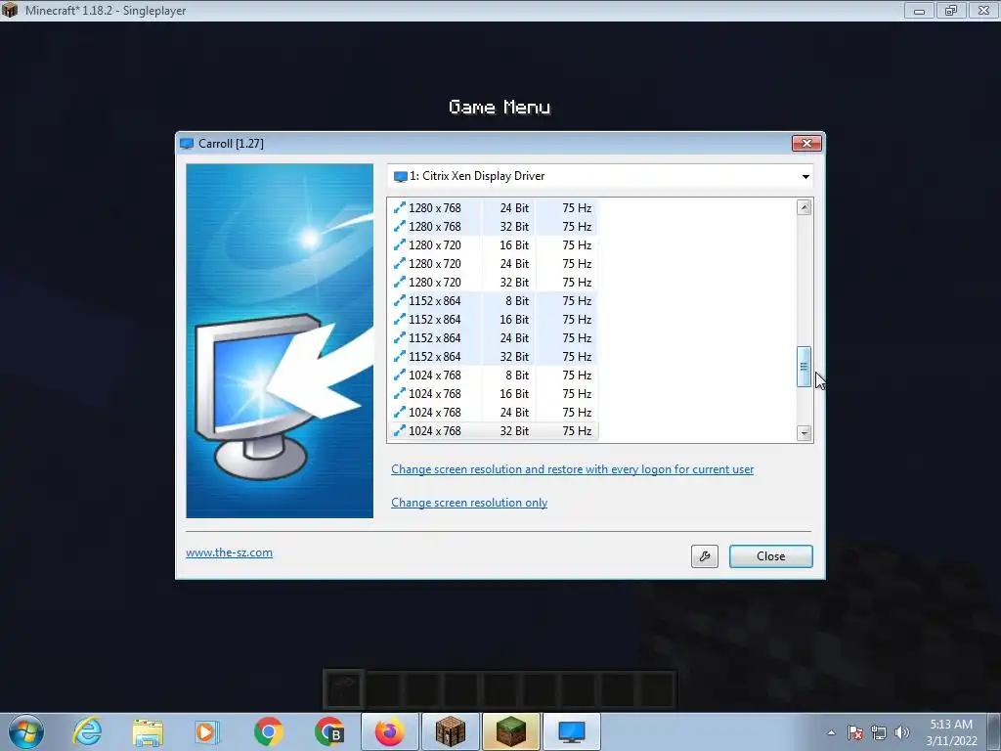1001x751 pixels.
Task: Click Change screen resolution and restore with every logon link
Action: click(572, 469)
